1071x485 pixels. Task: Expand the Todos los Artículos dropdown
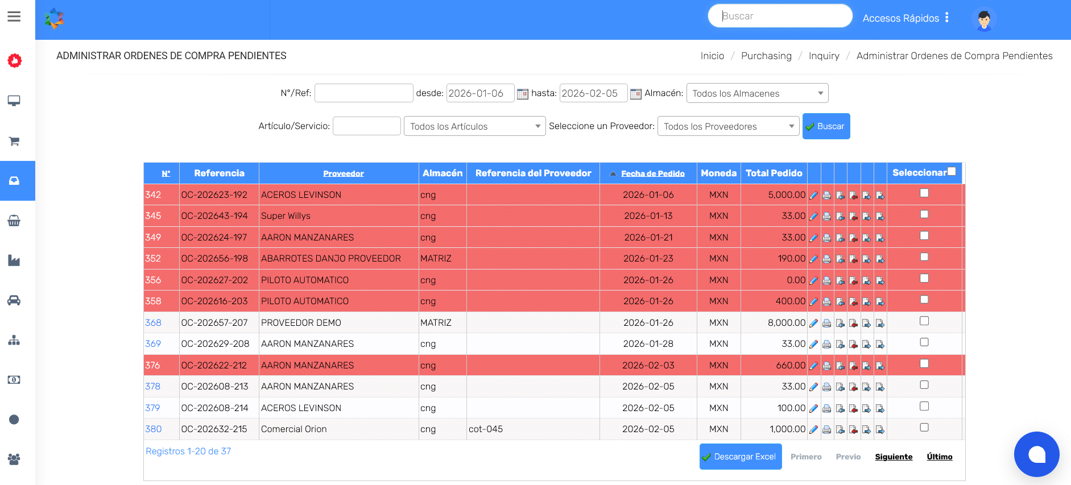point(474,126)
